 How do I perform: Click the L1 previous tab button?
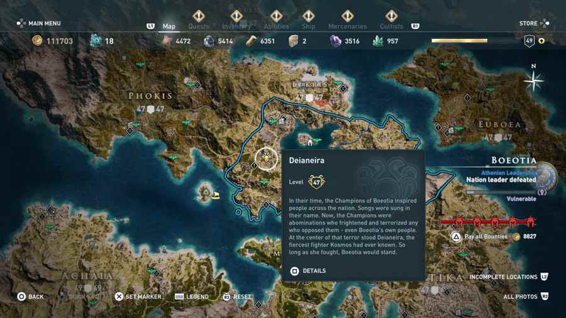tap(150, 26)
